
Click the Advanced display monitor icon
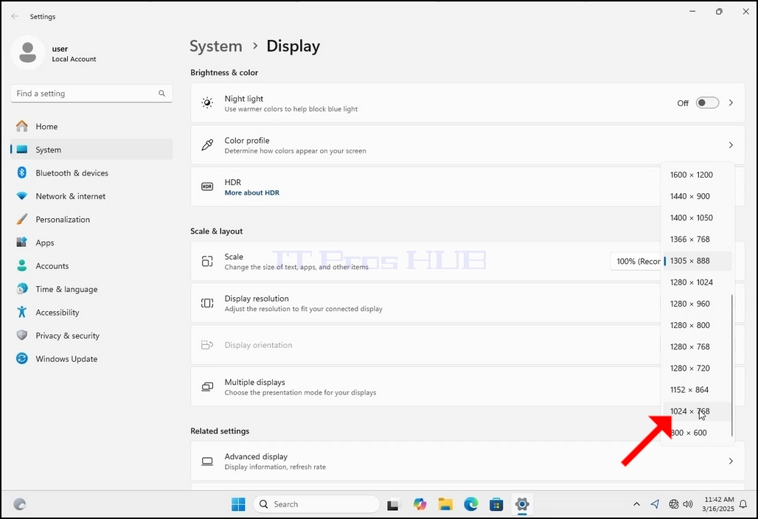click(207, 461)
